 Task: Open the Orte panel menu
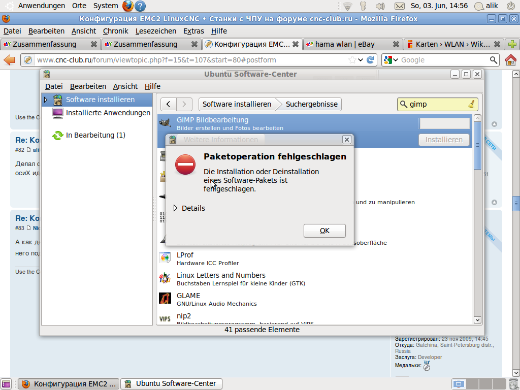tap(79, 6)
